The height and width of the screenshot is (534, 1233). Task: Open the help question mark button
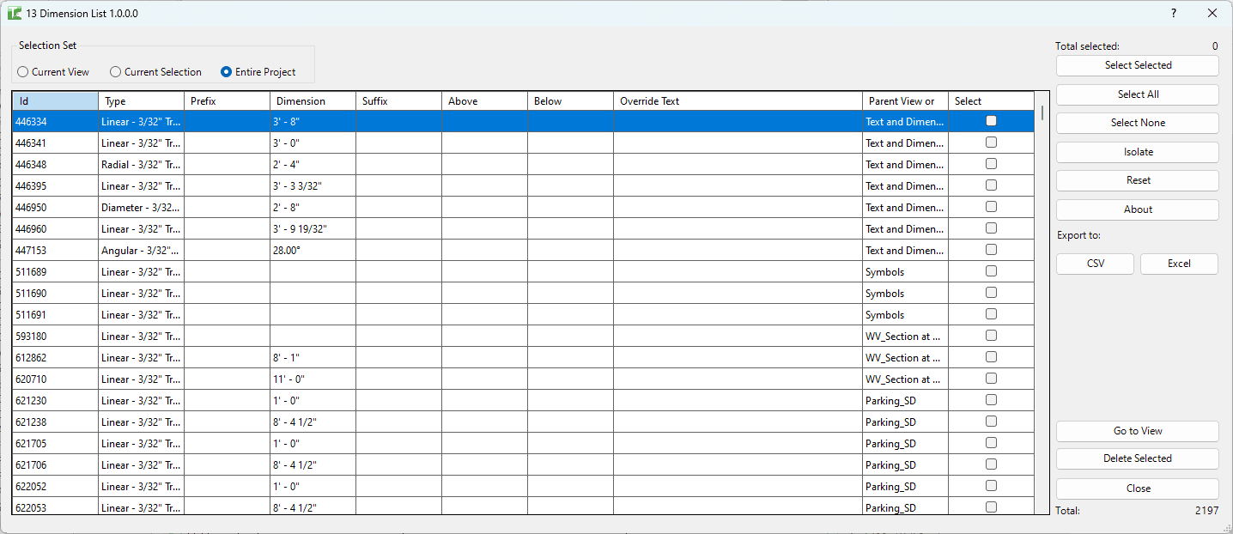[1174, 14]
